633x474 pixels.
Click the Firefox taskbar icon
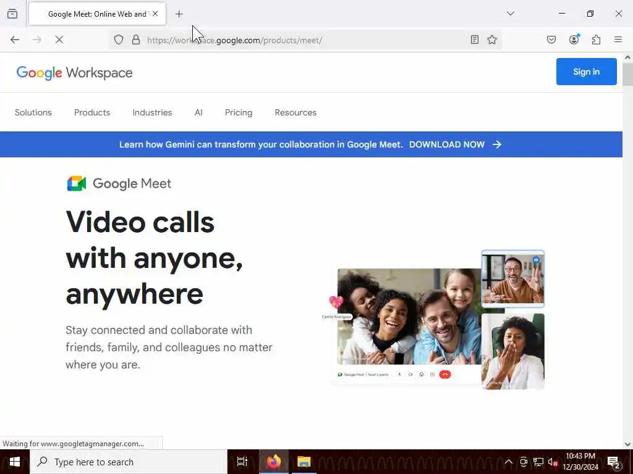(274, 462)
